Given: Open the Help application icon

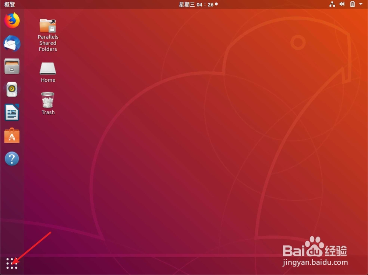Looking at the screenshot, I should click(11, 158).
